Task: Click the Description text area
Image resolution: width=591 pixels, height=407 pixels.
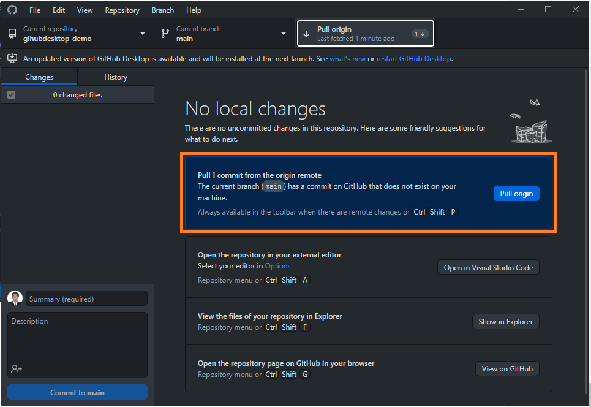Action: click(77, 344)
